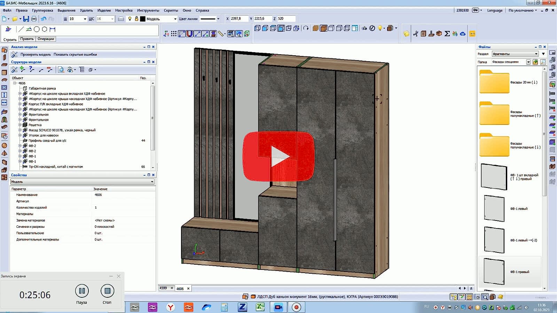557x313 pixels.
Task: Expand the Решетка tree node
Action: (20, 125)
